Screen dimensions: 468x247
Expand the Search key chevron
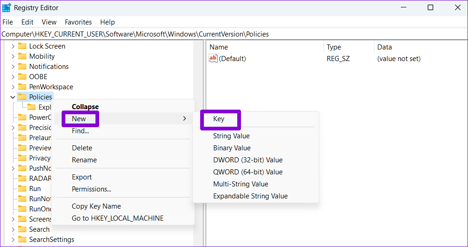point(13,229)
